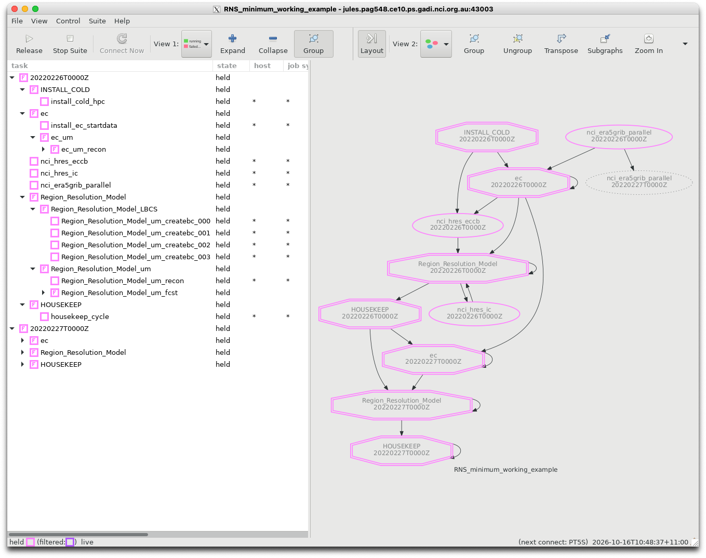
Task: Select INSTALL_COLD family icon in tree
Action: (x=34, y=90)
